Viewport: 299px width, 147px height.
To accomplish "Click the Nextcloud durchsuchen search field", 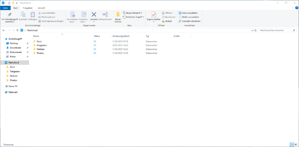I will click(275, 30).
